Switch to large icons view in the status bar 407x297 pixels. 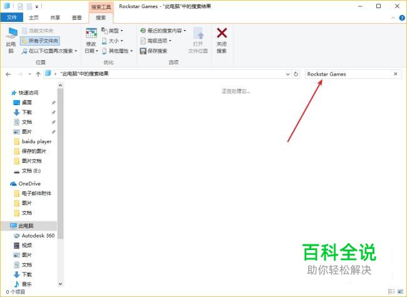tap(401, 291)
